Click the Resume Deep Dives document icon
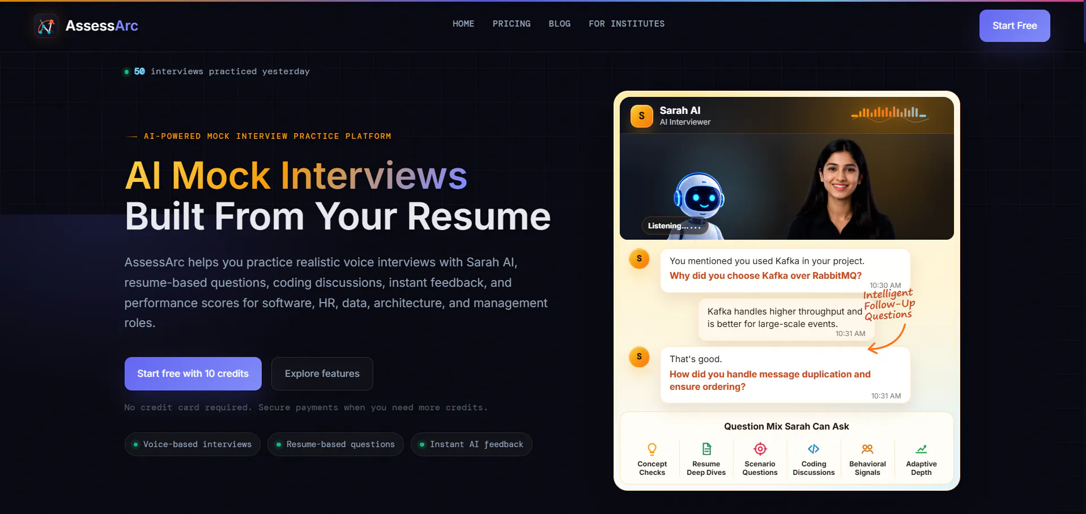This screenshot has height=514, width=1086. tap(706, 449)
